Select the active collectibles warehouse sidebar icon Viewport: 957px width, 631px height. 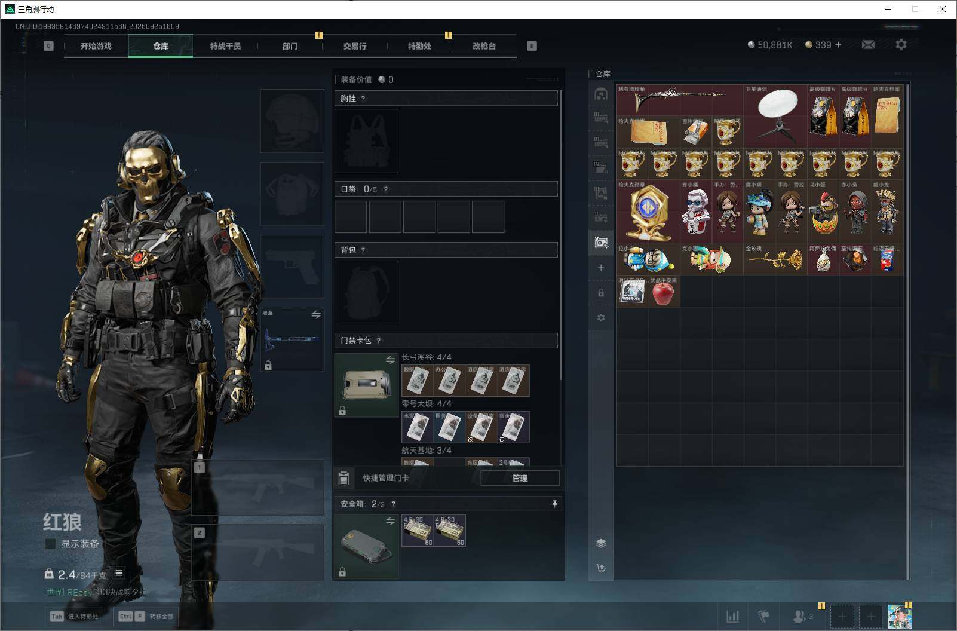(601, 243)
